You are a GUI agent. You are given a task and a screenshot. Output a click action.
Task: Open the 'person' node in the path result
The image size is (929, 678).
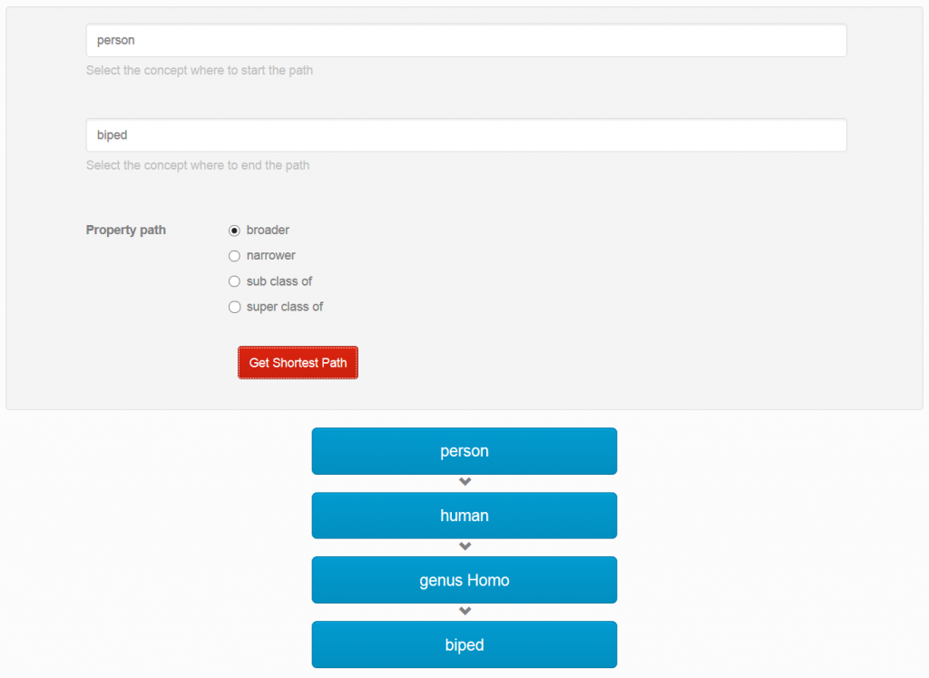[464, 451]
